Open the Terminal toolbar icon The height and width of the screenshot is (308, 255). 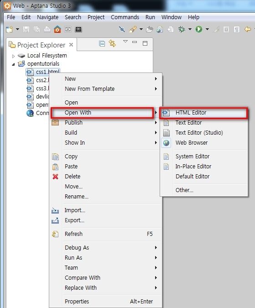pos(78,30)
